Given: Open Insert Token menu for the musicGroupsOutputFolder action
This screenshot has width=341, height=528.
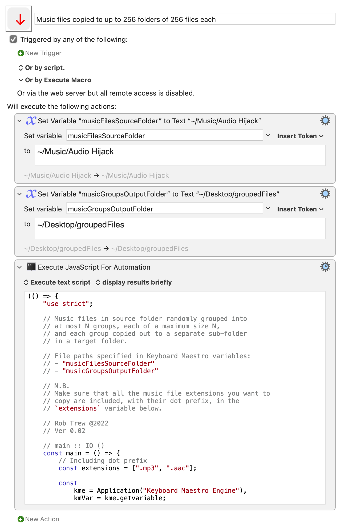Looking at the screenshot, I should [x=300, y=209].
